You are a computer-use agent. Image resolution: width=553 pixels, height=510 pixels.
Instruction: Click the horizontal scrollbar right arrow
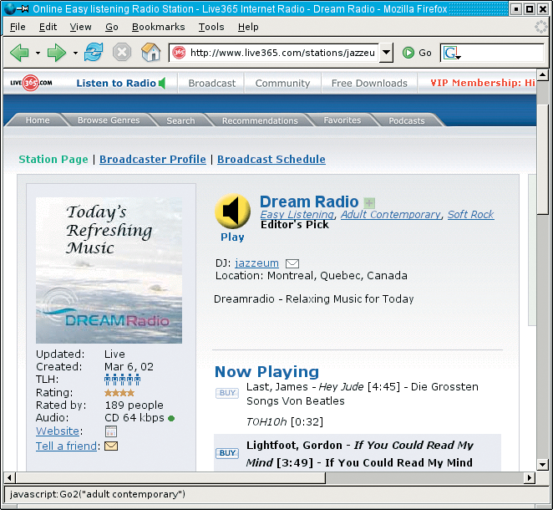point(529,478)
